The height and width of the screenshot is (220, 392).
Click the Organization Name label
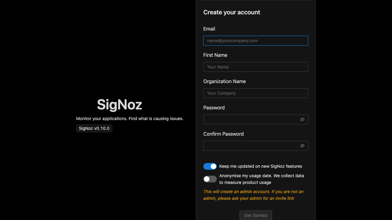tap(224, 81)
